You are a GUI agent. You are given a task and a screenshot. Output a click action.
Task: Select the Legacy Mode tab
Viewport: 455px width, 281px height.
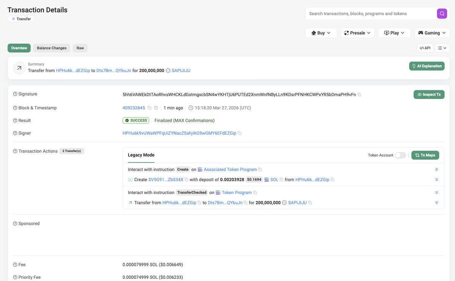(141, 155)
